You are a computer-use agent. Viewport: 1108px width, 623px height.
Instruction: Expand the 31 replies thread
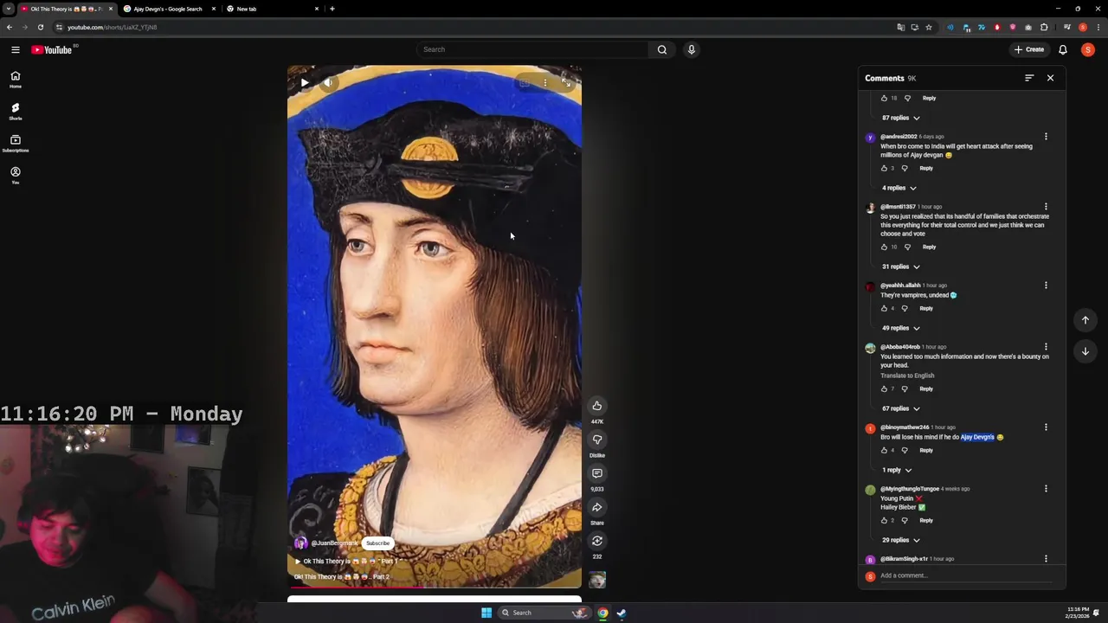[901, 267]
